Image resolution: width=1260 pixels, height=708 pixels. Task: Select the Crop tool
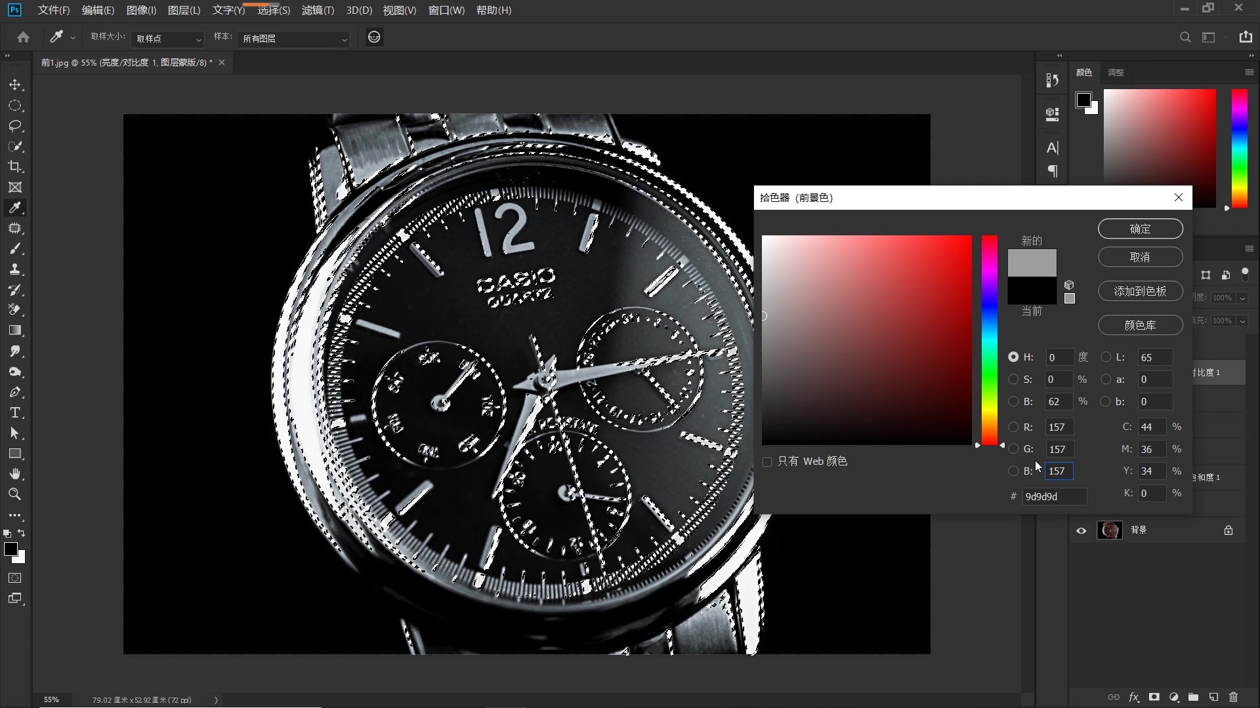point(15,167)
